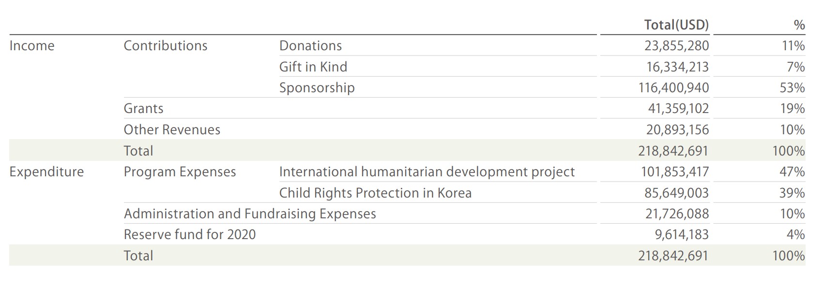Click Administration and Fundraising Expenses label
This screenshot has width=824, height=284.
tap(250, 214)
